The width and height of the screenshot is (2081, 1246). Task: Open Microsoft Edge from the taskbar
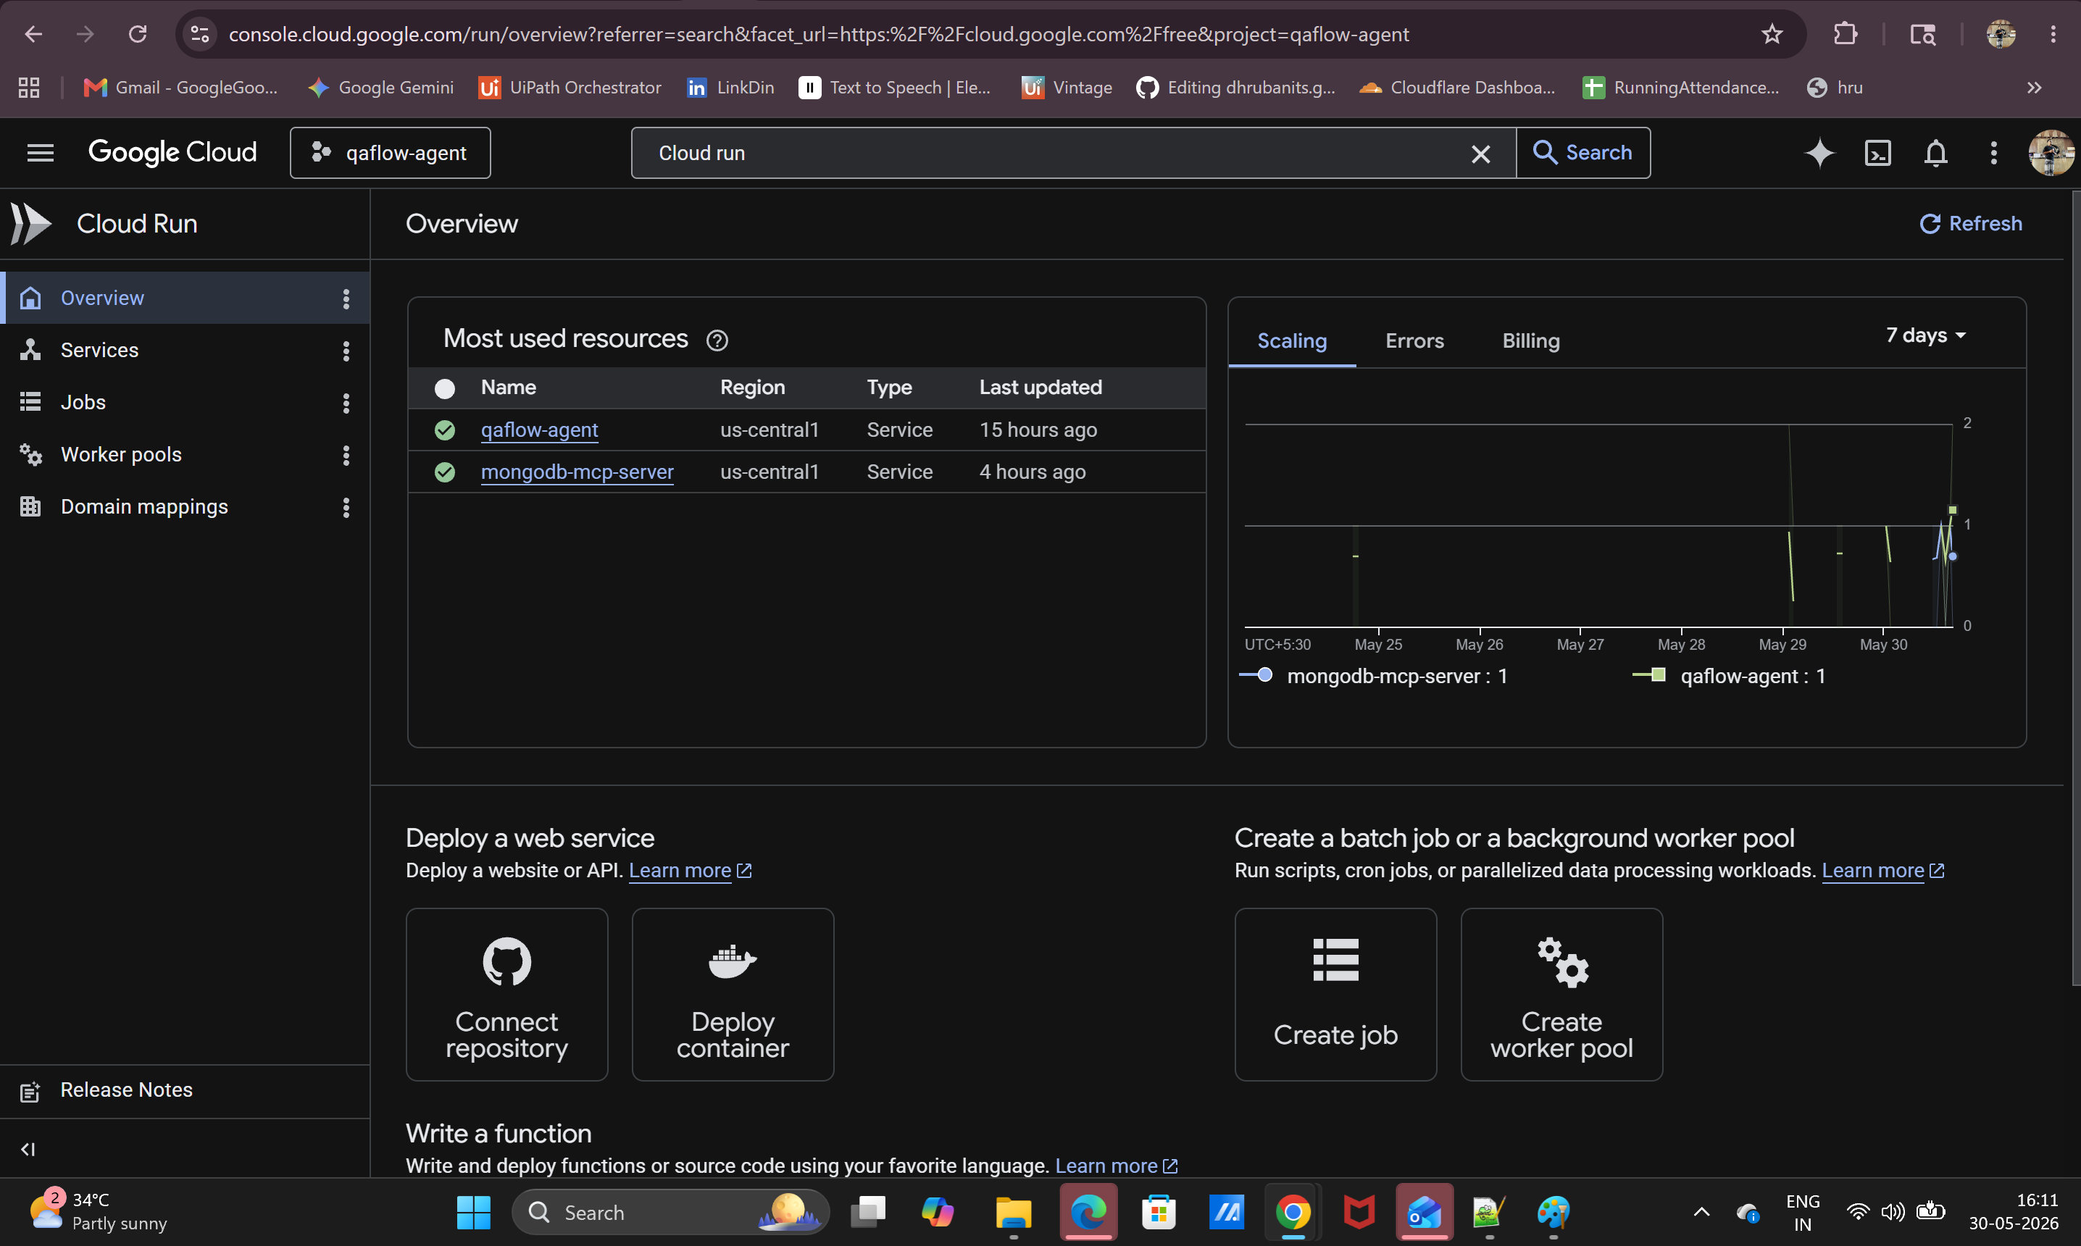(1088, 1213)
